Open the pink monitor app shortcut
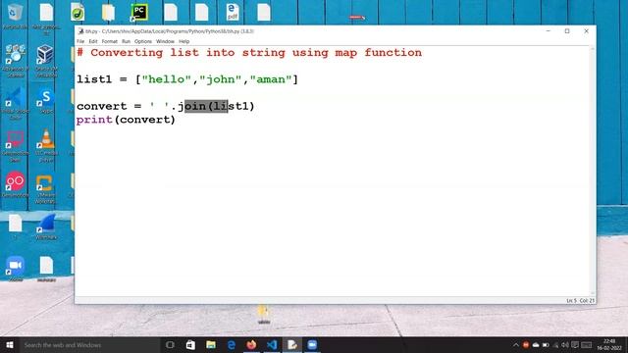Image resolution: width=628 pixels, height=353 pixels. click(x=15, y=139)
